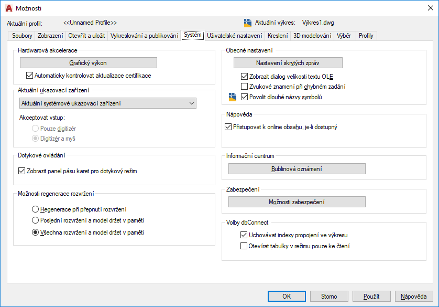This screenshot has width=439, height=307.
Task: Click the drawing icon next to Povolit dlouhé názvy symbolů
Action: pos(233,97)
